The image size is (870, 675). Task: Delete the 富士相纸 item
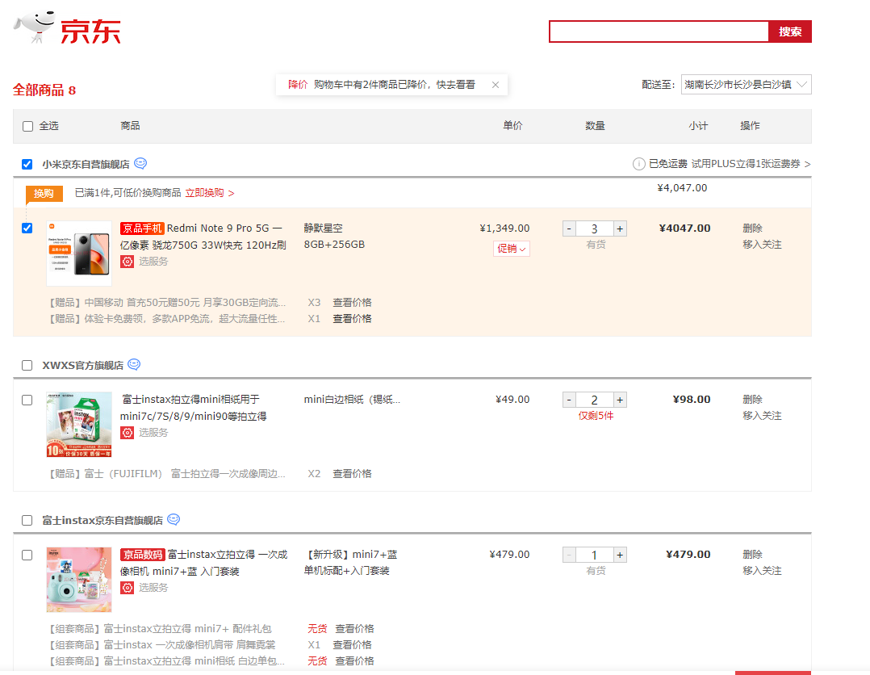[x=752, y=399]
